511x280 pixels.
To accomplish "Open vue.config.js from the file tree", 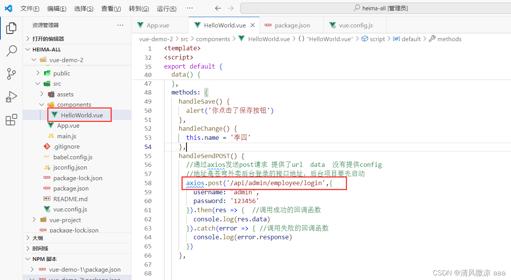I will (77, 209).
